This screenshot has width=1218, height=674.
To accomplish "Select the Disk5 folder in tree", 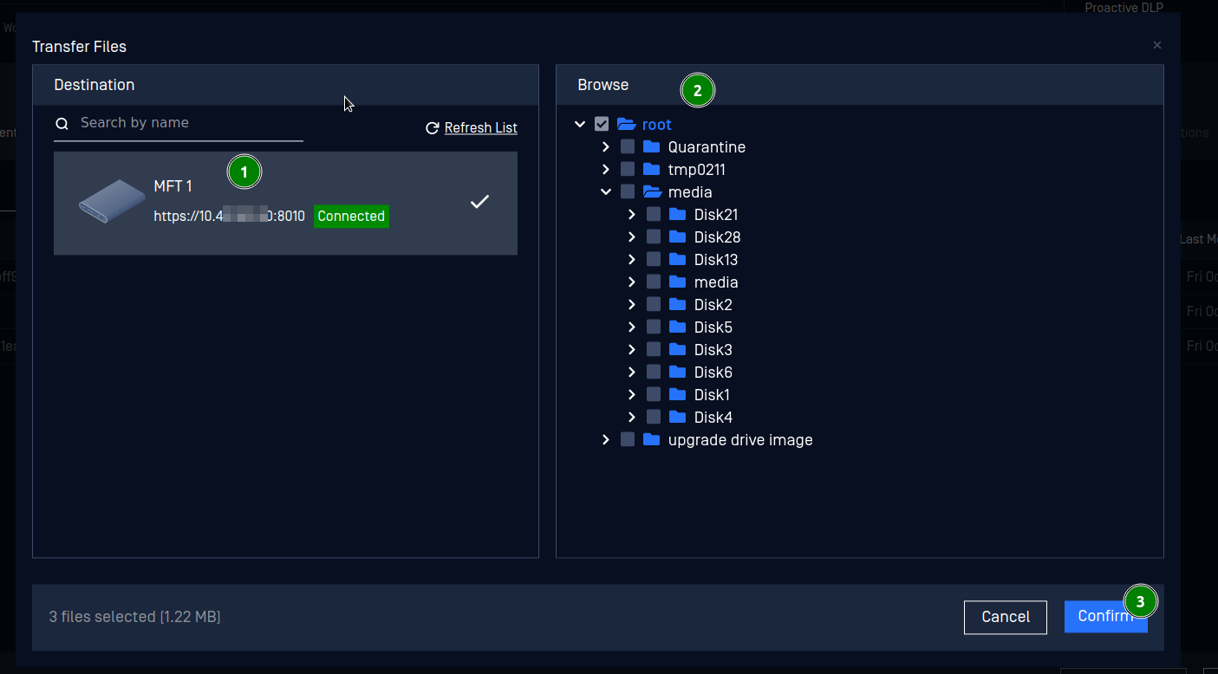I will 713,327.
